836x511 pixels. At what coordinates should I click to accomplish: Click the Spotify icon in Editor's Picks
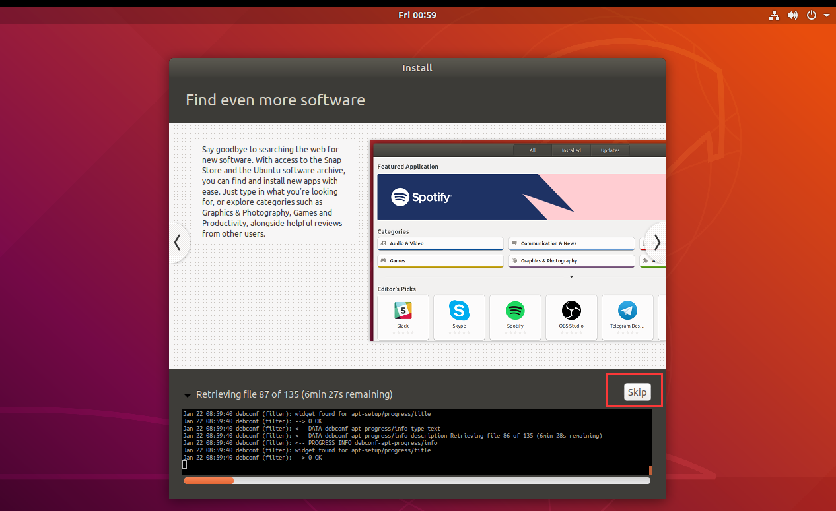(x=515, y=310)
